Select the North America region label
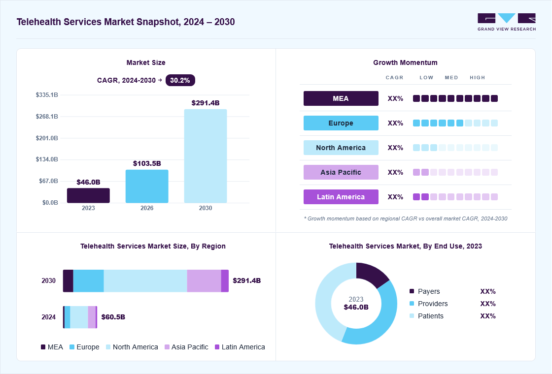This screenshot has height=374, width=552. pos(341,148)
